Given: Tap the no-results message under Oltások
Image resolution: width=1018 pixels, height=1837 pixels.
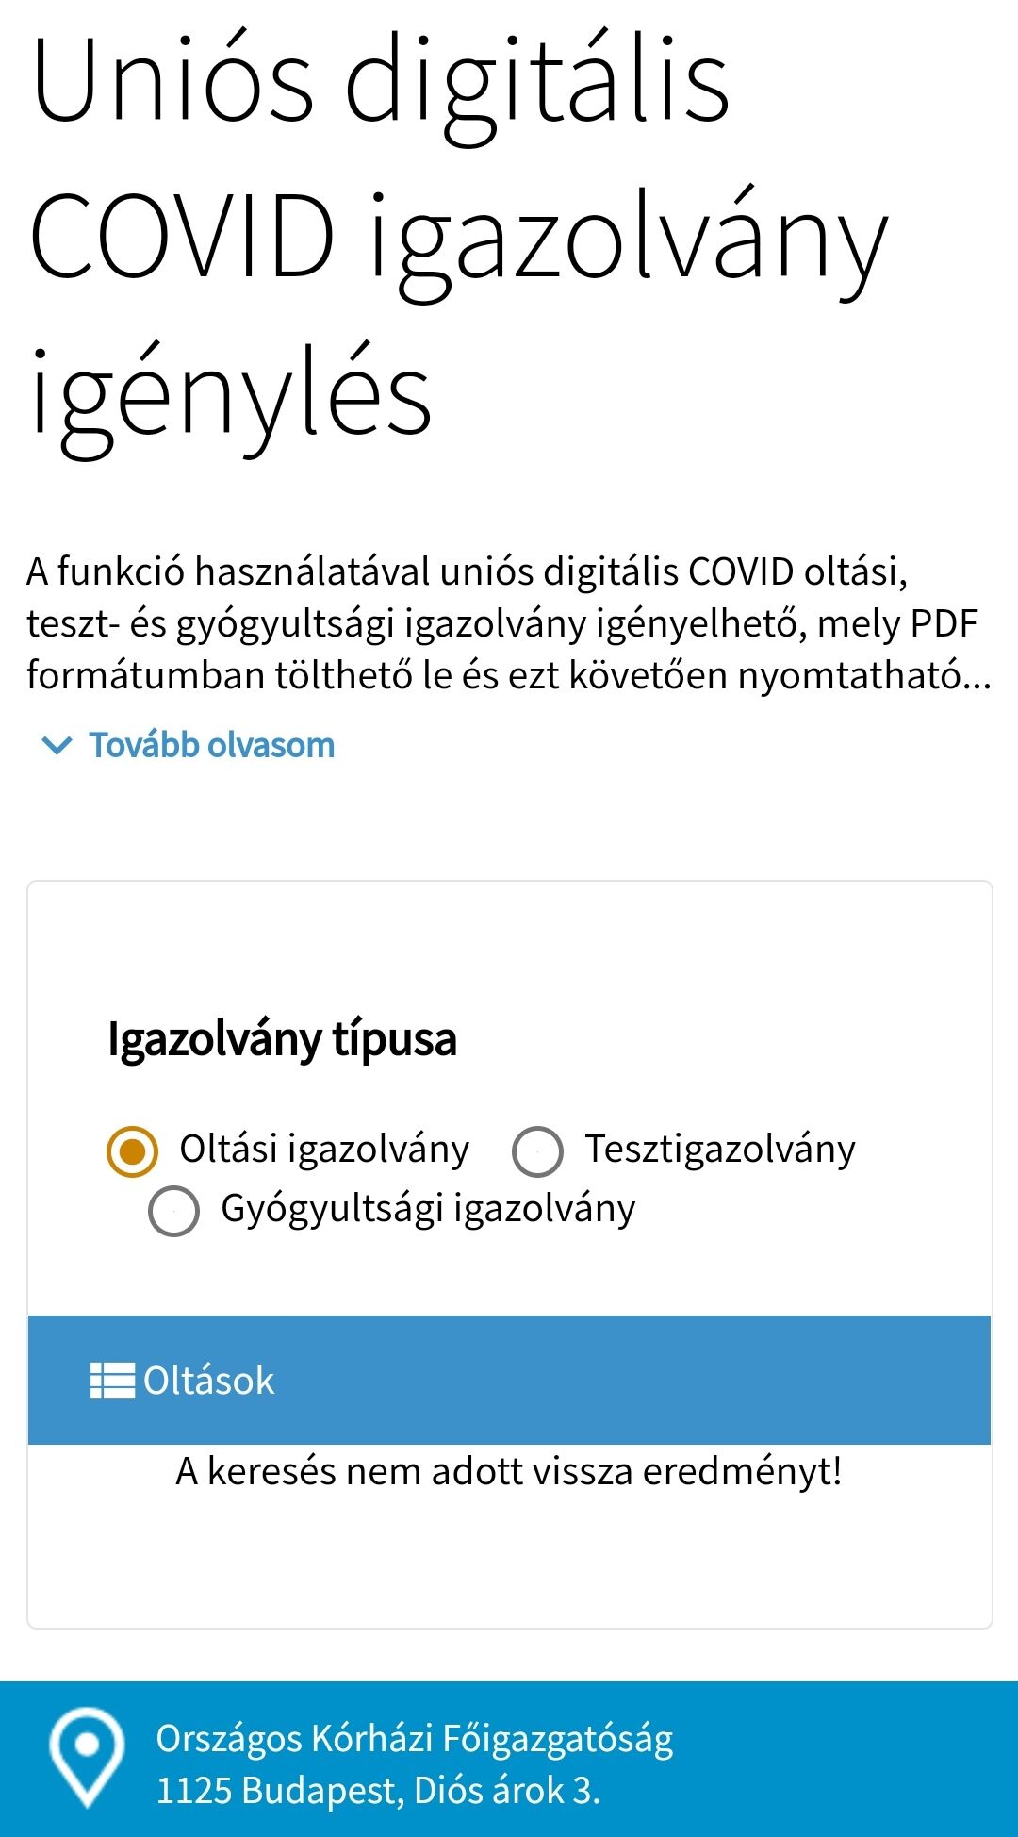Looking at the screenshot, I should pos(509,1471).
